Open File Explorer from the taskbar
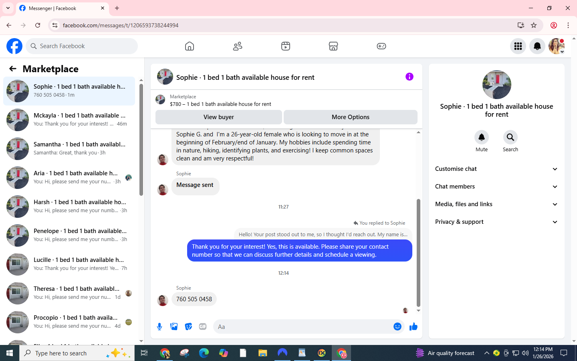 tap(262, 353)
